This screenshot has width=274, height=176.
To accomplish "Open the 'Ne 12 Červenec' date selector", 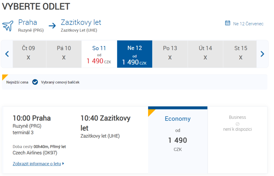I will coord(248,24).
